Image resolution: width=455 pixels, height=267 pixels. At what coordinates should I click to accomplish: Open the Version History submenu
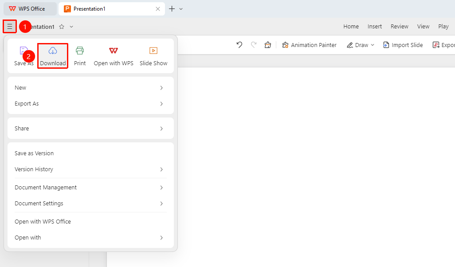(90, 169)
